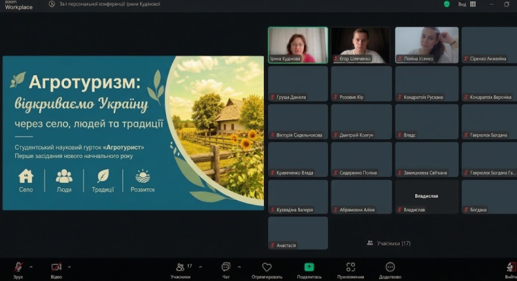This screenshot has width=517, height=281.
Task: Select Ірина Кудінова's video tile
Action: tap(298, 45)
